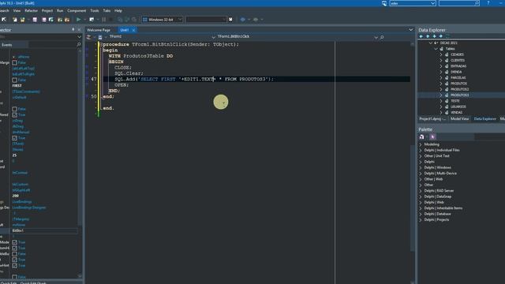Screen dimensions: 505x284
Task: Click the pause execution toolbar icon
Action: click(x=104, y=20)
